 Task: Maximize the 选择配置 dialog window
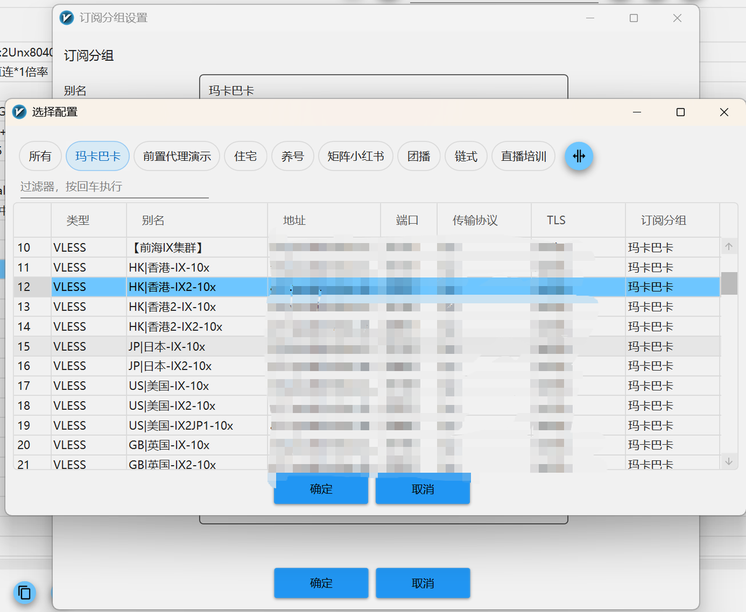point(680,112)
